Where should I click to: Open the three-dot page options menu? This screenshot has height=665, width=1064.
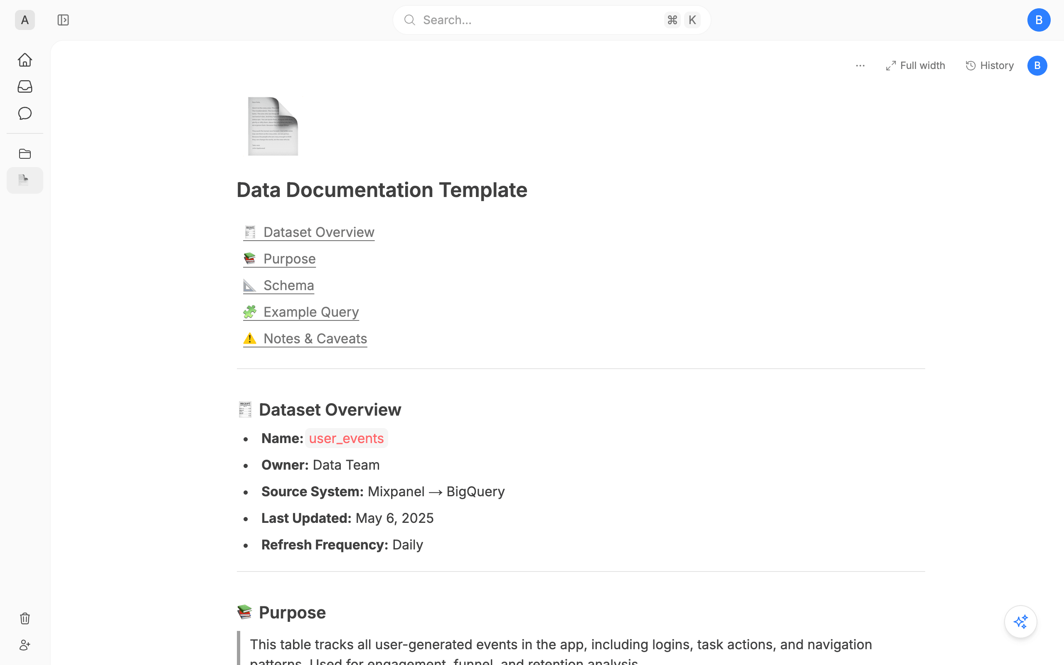[860, 66]
